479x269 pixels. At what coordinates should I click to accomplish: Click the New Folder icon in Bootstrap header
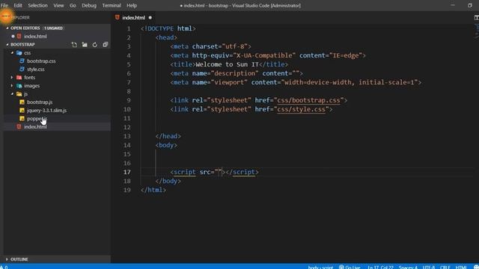pos(85,45)
